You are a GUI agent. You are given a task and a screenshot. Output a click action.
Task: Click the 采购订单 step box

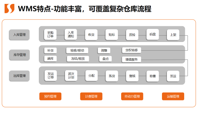click(x=50, y=34)
